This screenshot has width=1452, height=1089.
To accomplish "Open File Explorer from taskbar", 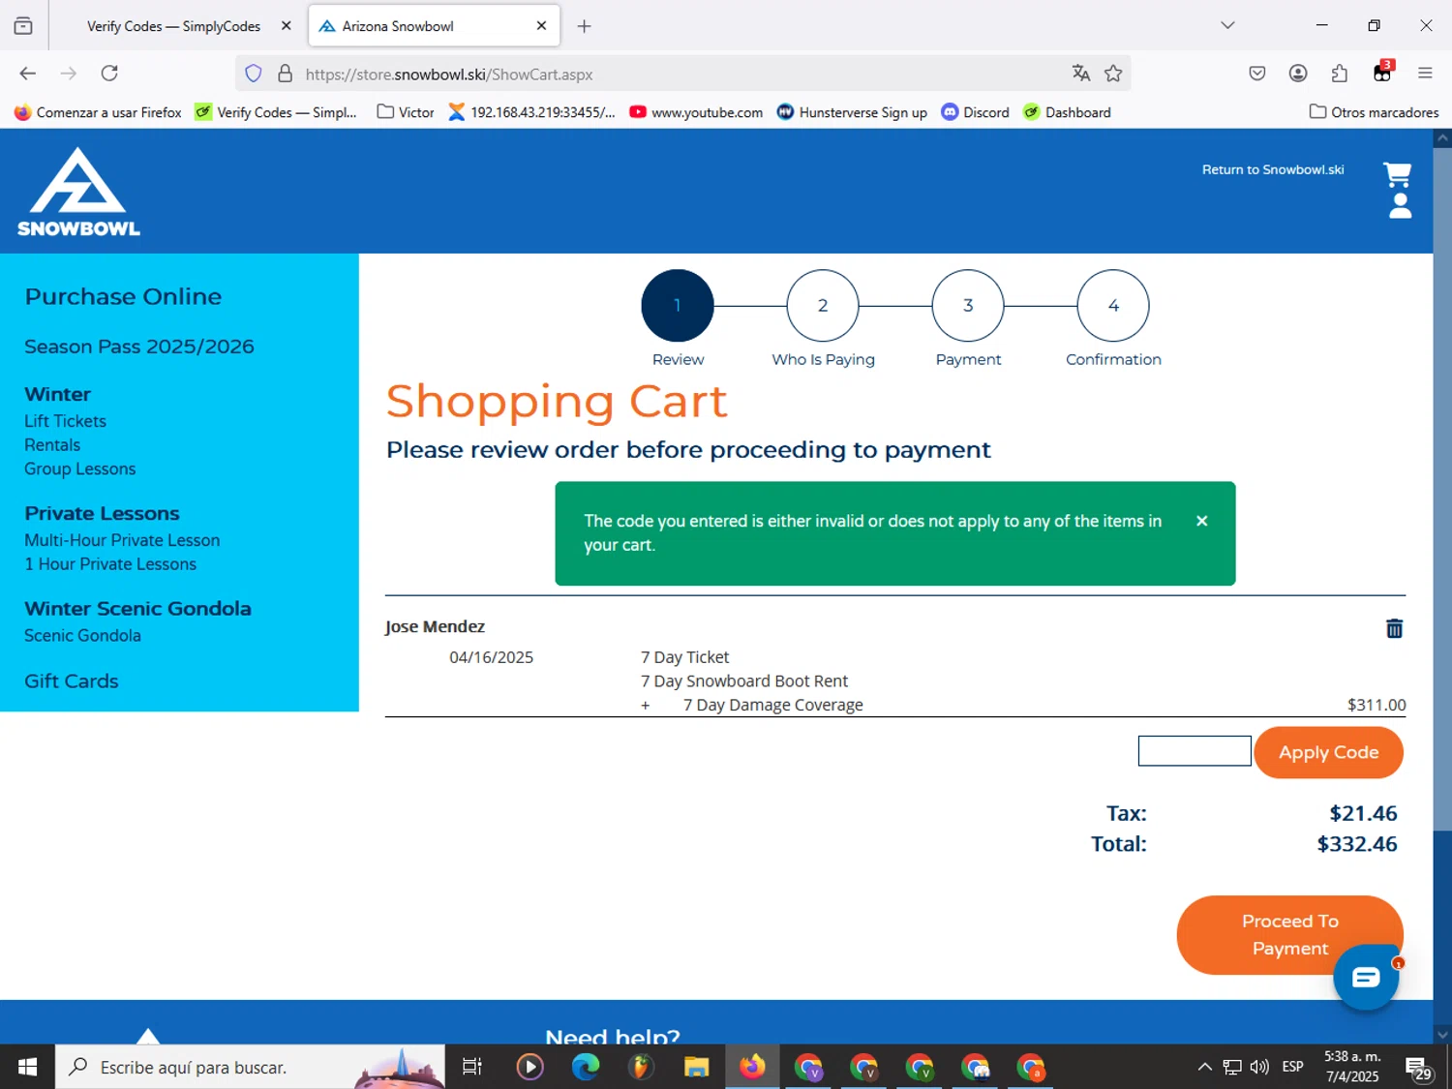I will point(696,1067).
